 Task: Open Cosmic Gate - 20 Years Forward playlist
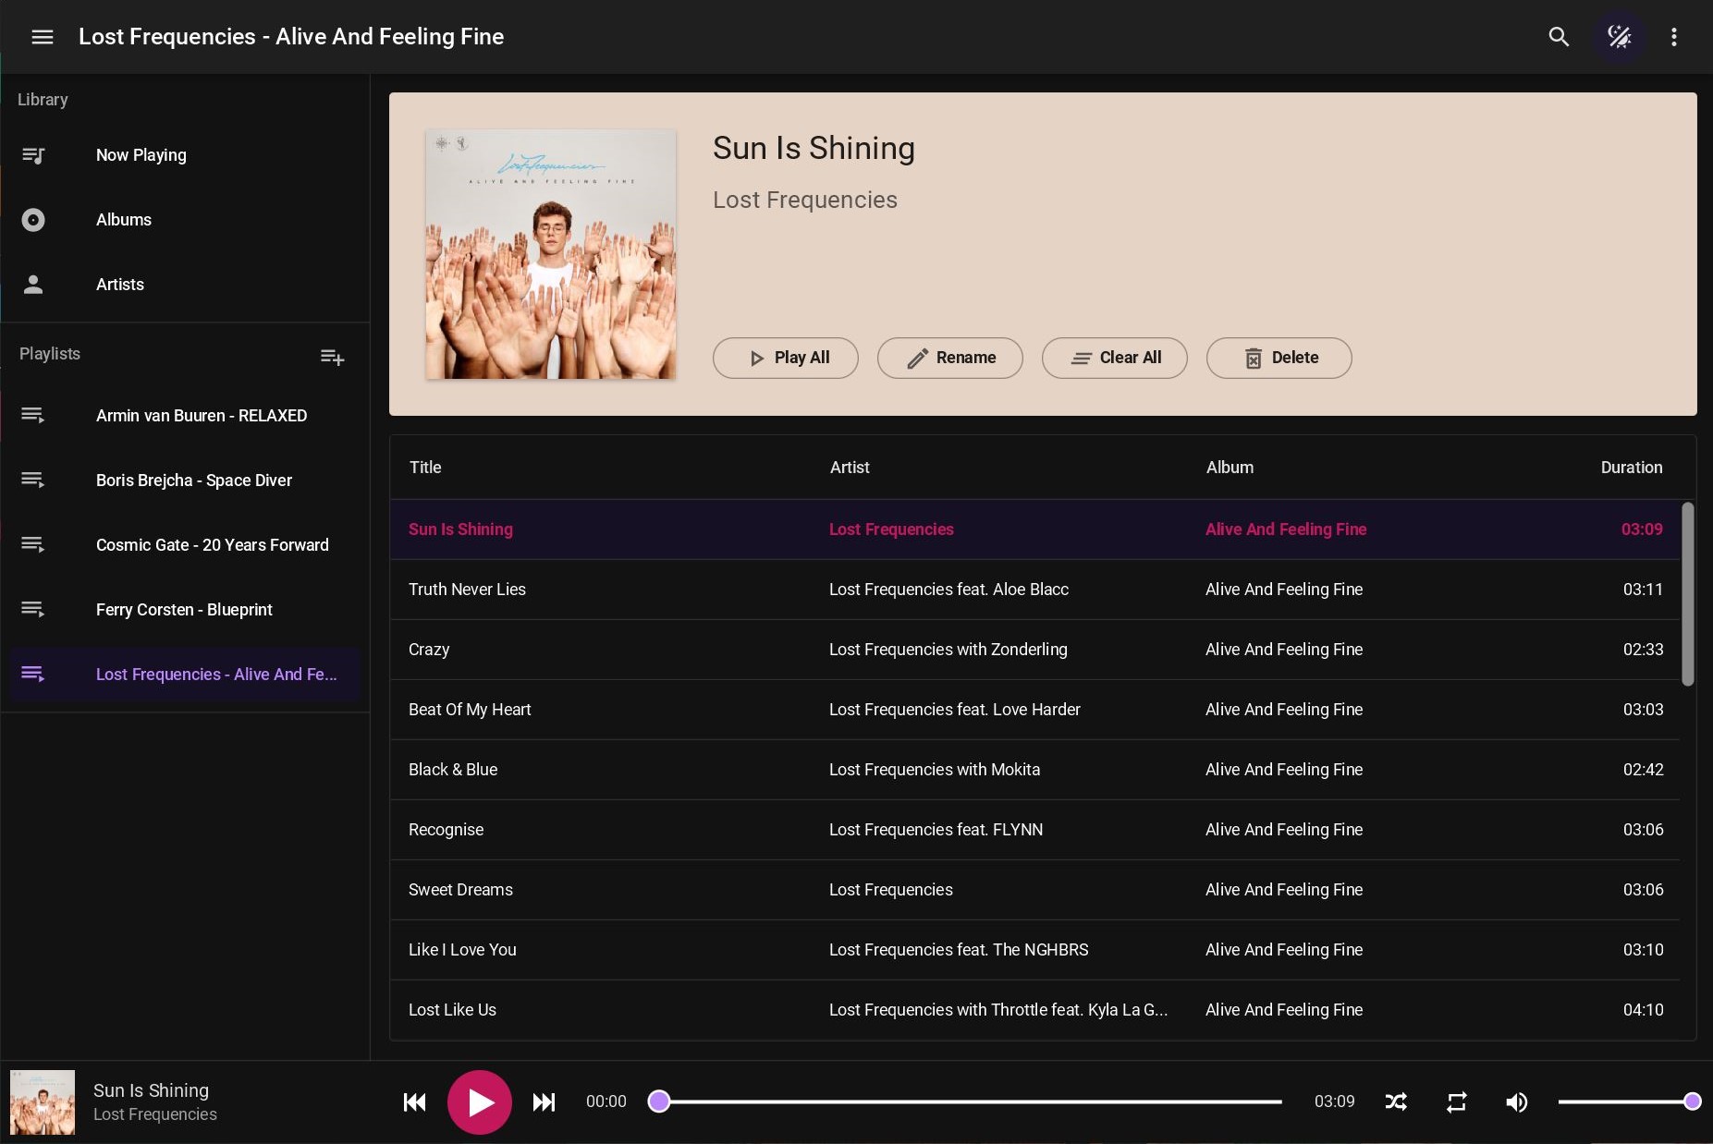click(x=185, y=545)
